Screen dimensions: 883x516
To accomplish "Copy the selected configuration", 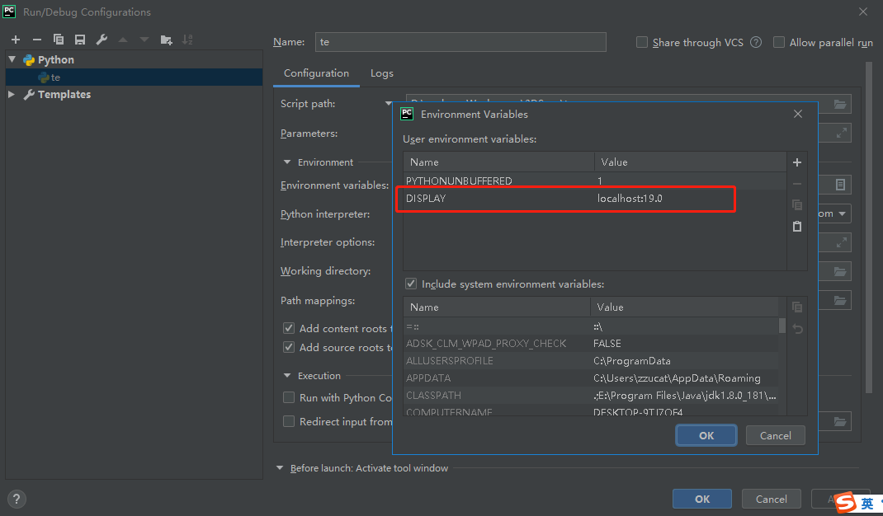I will (x=58, y=39).
